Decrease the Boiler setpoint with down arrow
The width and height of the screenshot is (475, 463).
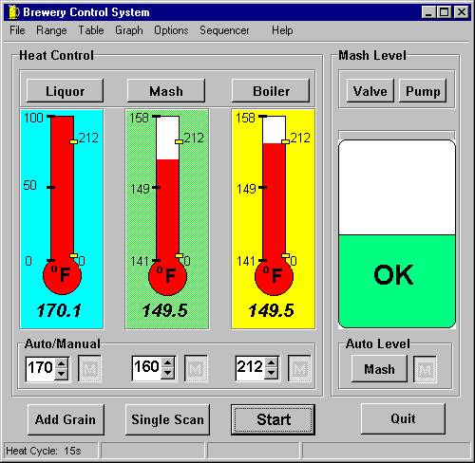click(271, 374)
